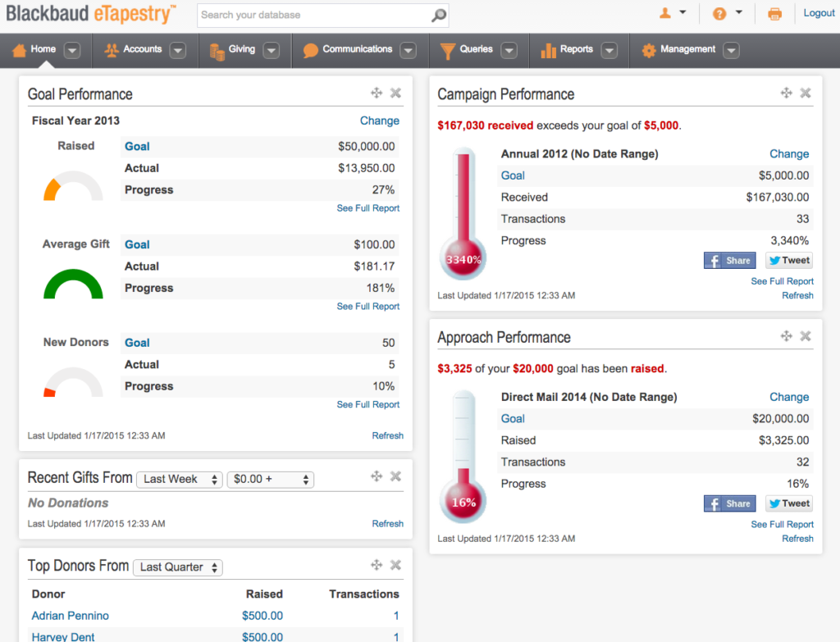Open donor record for Adrian Pennino
The height and width of the screenshot is (642, 840).
click(x=70, y=615)
